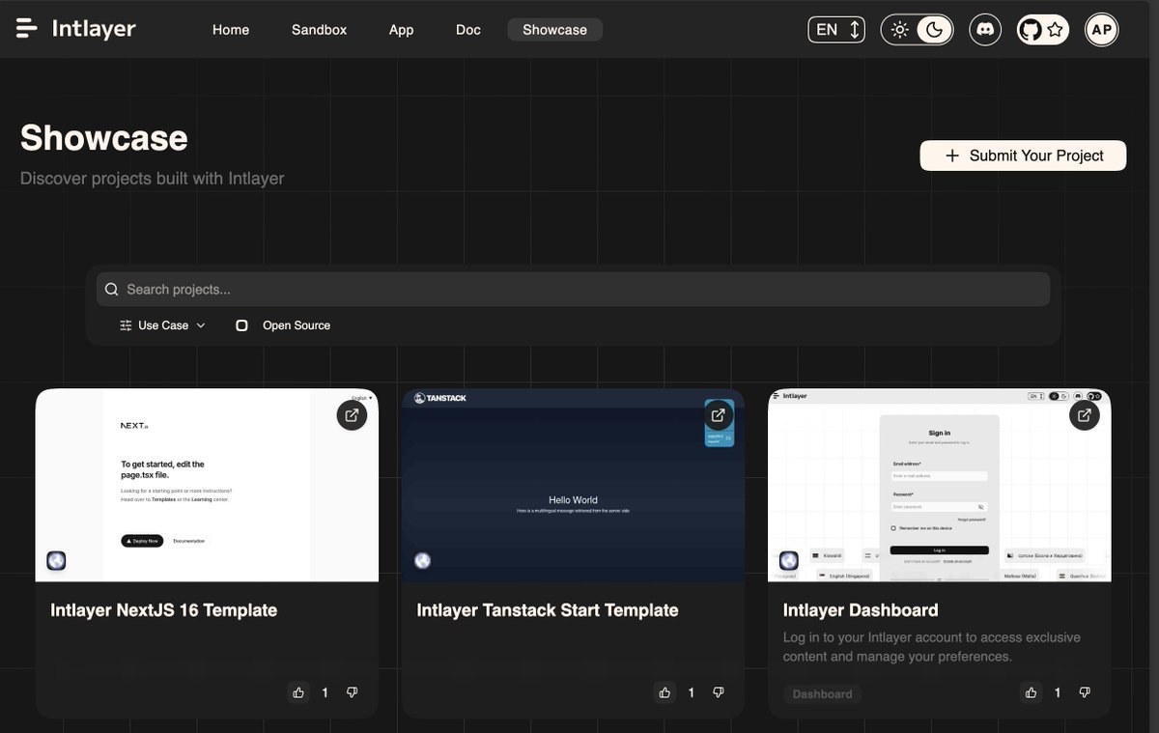Click the search magnifier icon
1159x733 pixels.
(112, 290)
